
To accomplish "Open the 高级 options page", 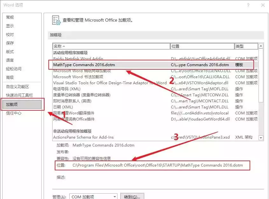I will pos(10,77).
